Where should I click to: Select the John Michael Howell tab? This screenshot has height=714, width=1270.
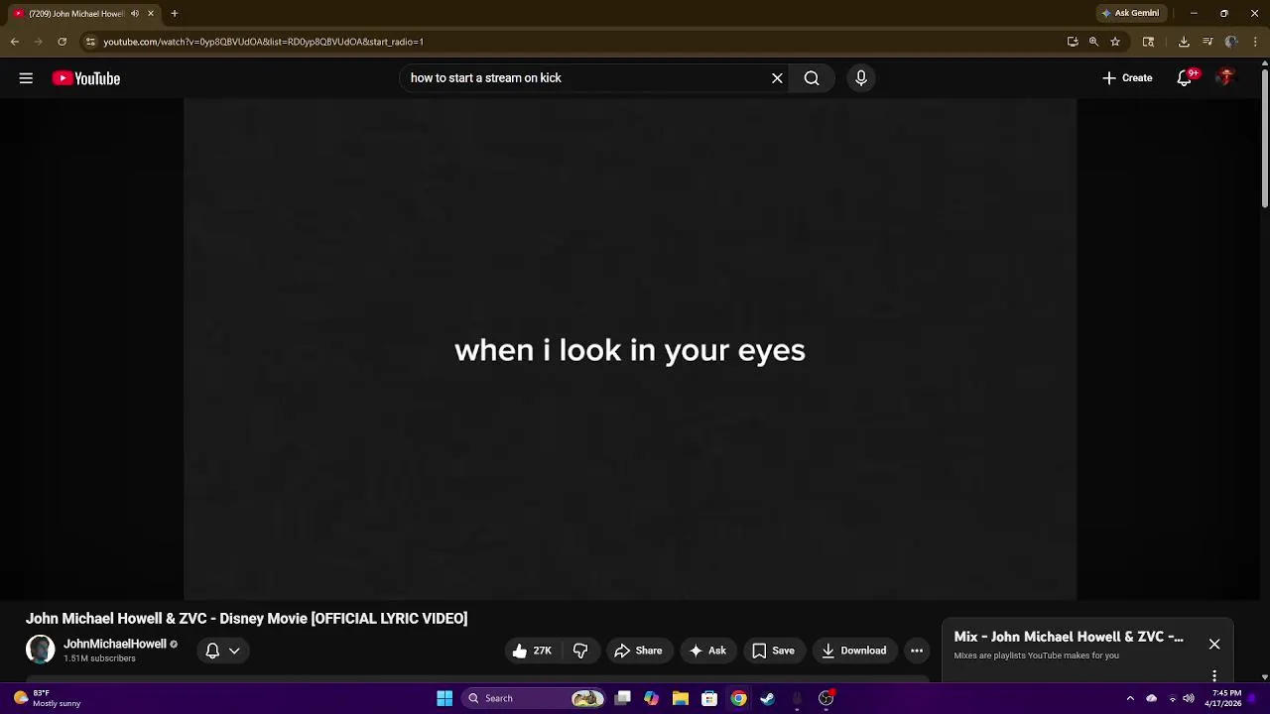[x=83, y=14]
